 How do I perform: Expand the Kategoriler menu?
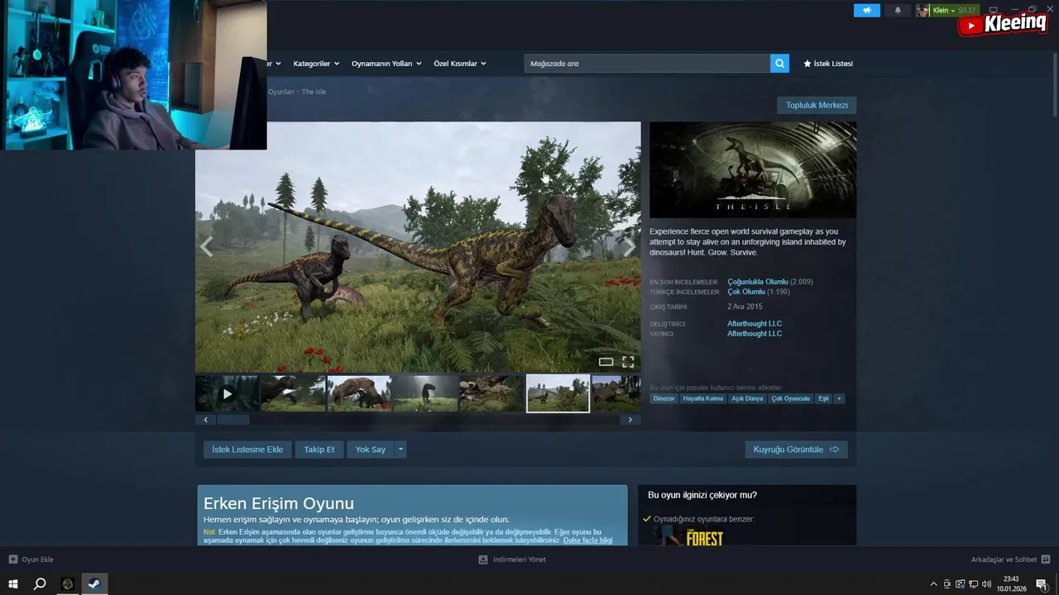coord(315,64)
